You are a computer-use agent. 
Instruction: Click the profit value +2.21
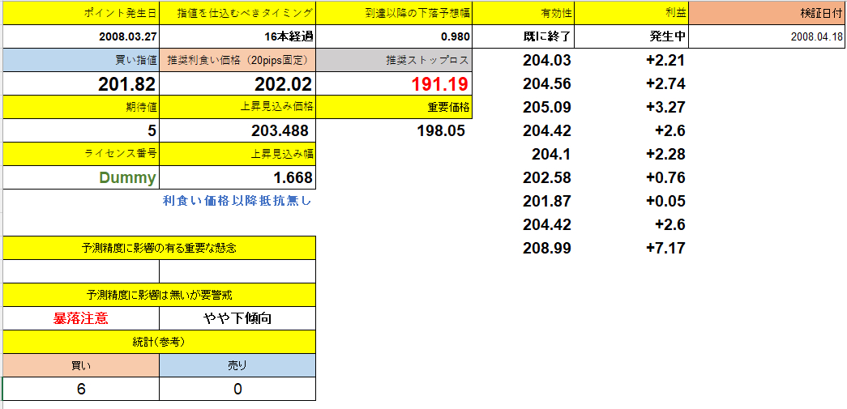(665, 61)
